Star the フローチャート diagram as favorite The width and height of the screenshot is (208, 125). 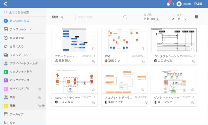point(93,48)
